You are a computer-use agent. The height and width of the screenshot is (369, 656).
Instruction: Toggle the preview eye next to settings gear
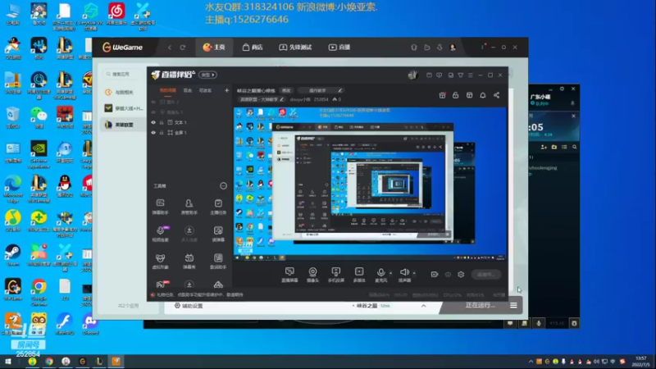coord(448,275)
